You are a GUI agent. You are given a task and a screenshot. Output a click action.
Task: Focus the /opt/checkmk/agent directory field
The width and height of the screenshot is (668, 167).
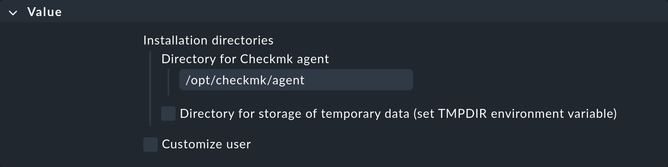click(296, 80)
